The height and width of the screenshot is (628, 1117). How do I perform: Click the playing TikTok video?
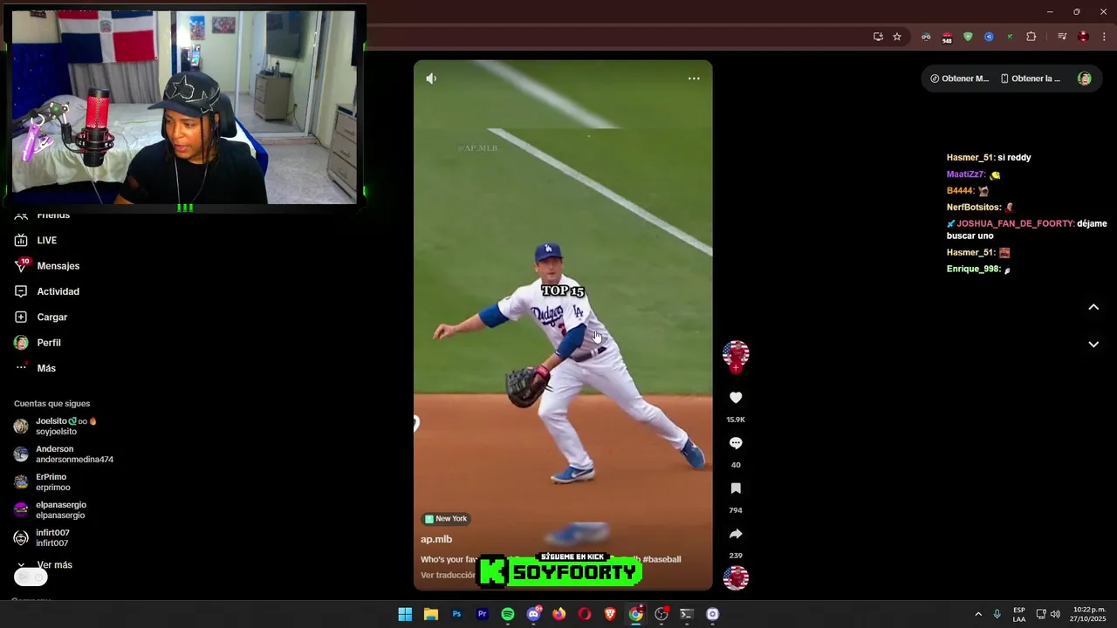(563, 325)
